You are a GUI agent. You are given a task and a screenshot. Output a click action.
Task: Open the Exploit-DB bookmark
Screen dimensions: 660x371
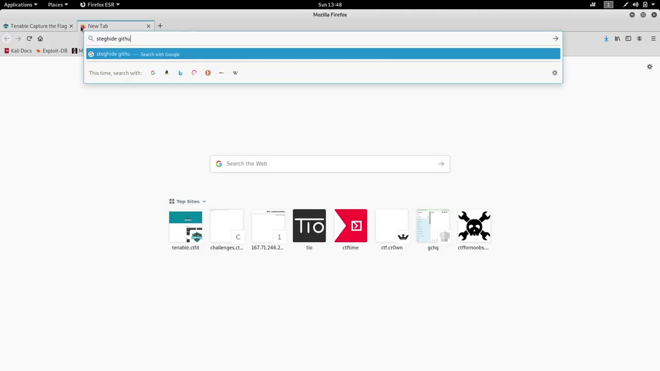click(52, 50)
